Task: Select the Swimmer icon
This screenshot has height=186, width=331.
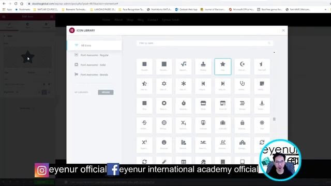Action: pyautogui.click(x=203, y=145)
